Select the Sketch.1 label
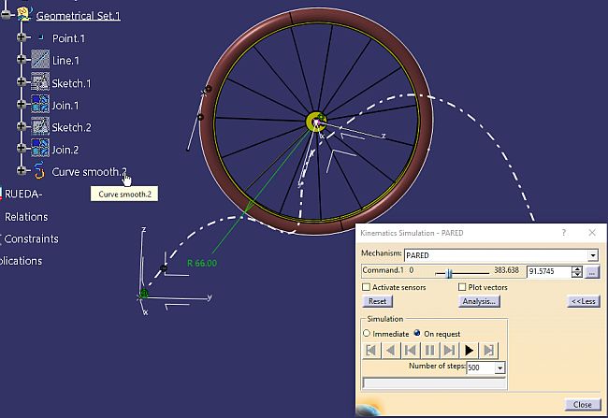 click(71, 83)
